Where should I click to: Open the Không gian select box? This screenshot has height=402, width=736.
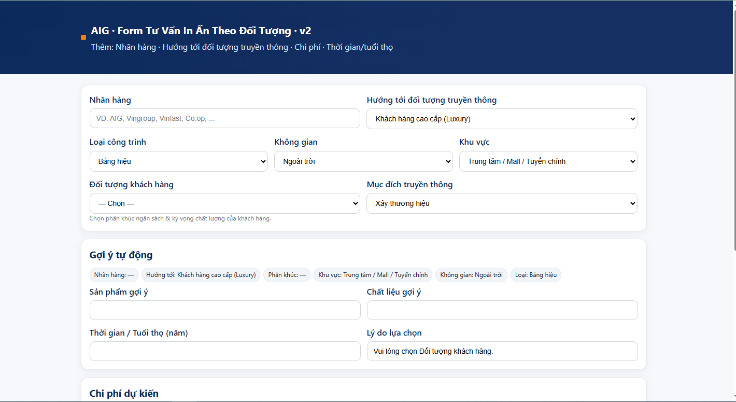(x=363, y=161)
